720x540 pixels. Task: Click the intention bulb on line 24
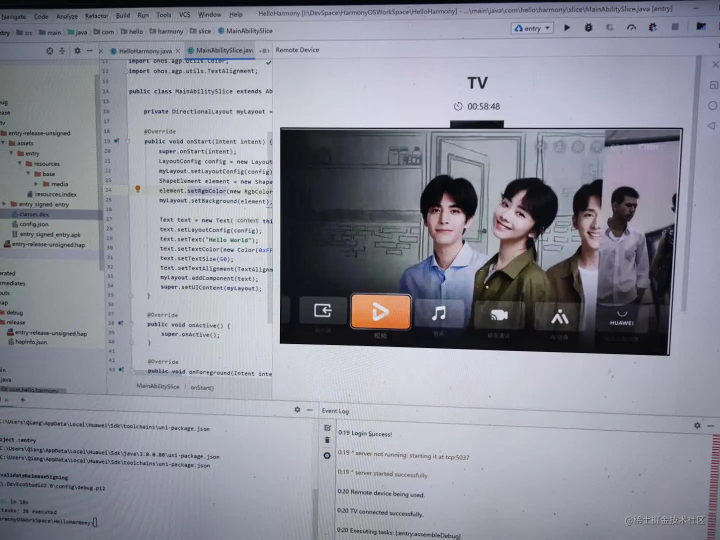[137, 189]
